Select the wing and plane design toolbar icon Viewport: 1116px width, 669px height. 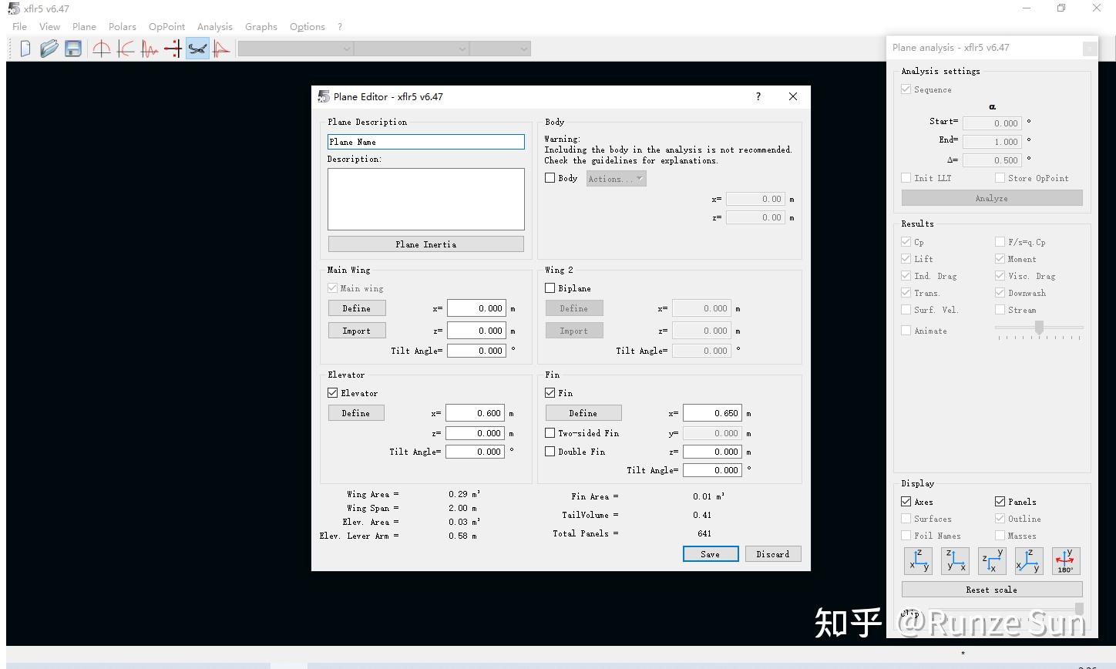pos(197,49)
